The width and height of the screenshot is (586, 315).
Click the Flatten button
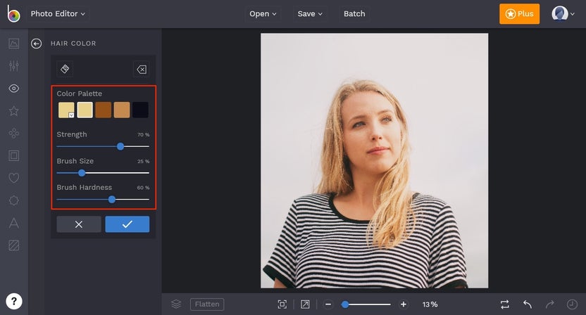[207, 304]
